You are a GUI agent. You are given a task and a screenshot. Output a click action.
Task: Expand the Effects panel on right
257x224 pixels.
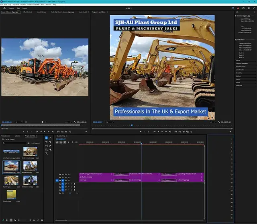click(x=238, y=61)
